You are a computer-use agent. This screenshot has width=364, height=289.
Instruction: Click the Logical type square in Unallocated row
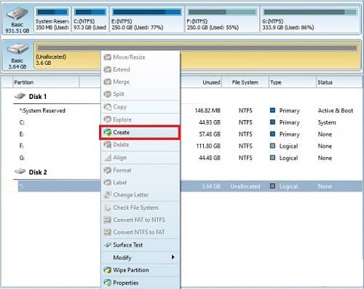point(272,186)
